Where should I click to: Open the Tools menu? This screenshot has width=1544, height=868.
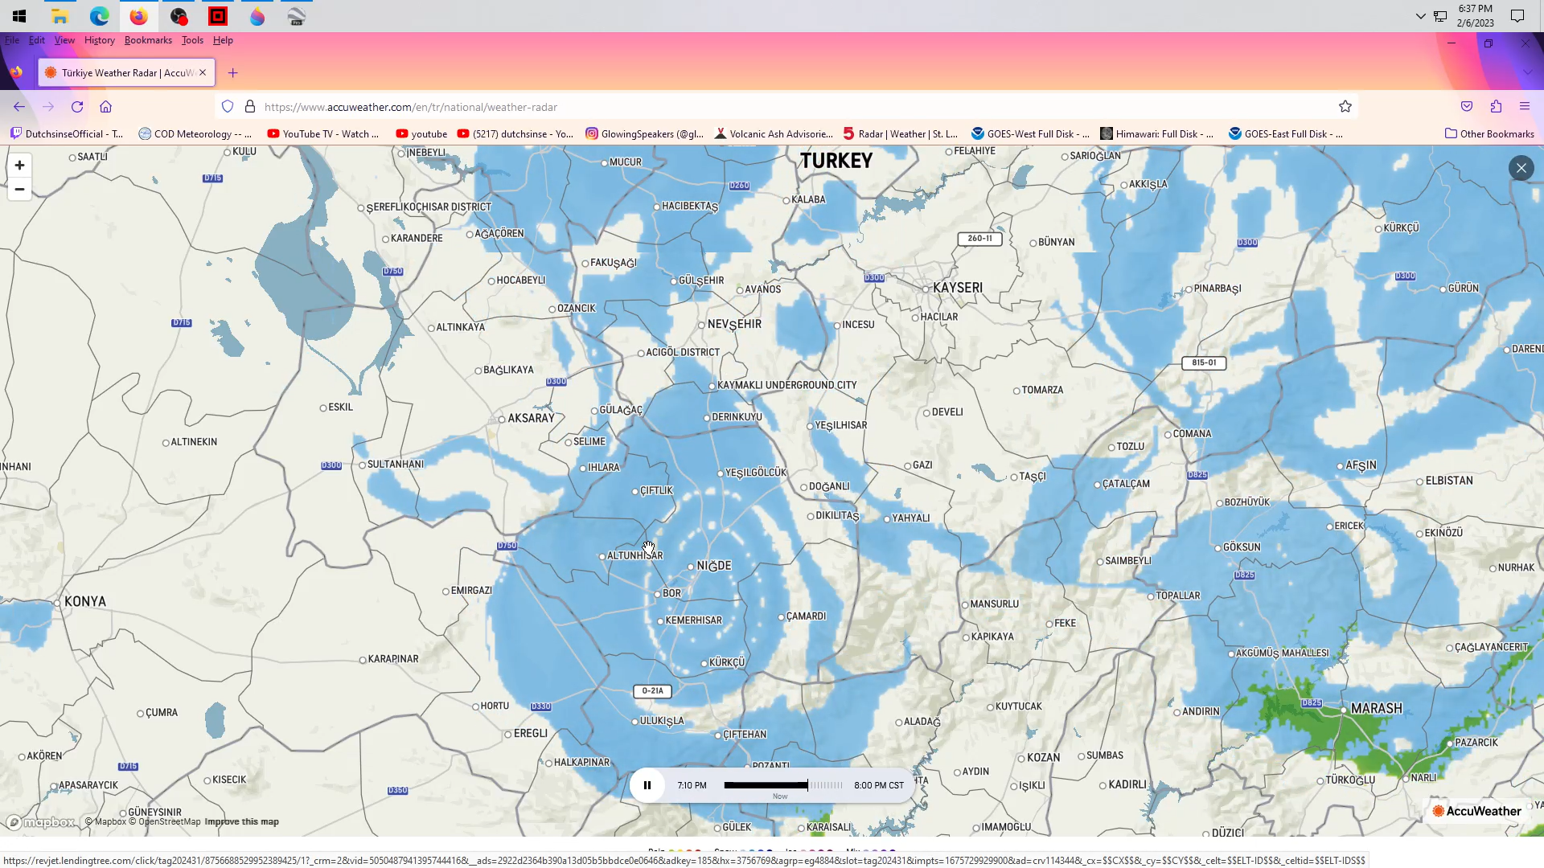pos(192,40)
